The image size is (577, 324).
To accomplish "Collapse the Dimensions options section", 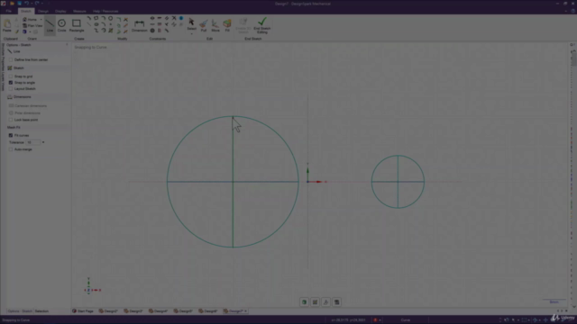I will (37, 97).
